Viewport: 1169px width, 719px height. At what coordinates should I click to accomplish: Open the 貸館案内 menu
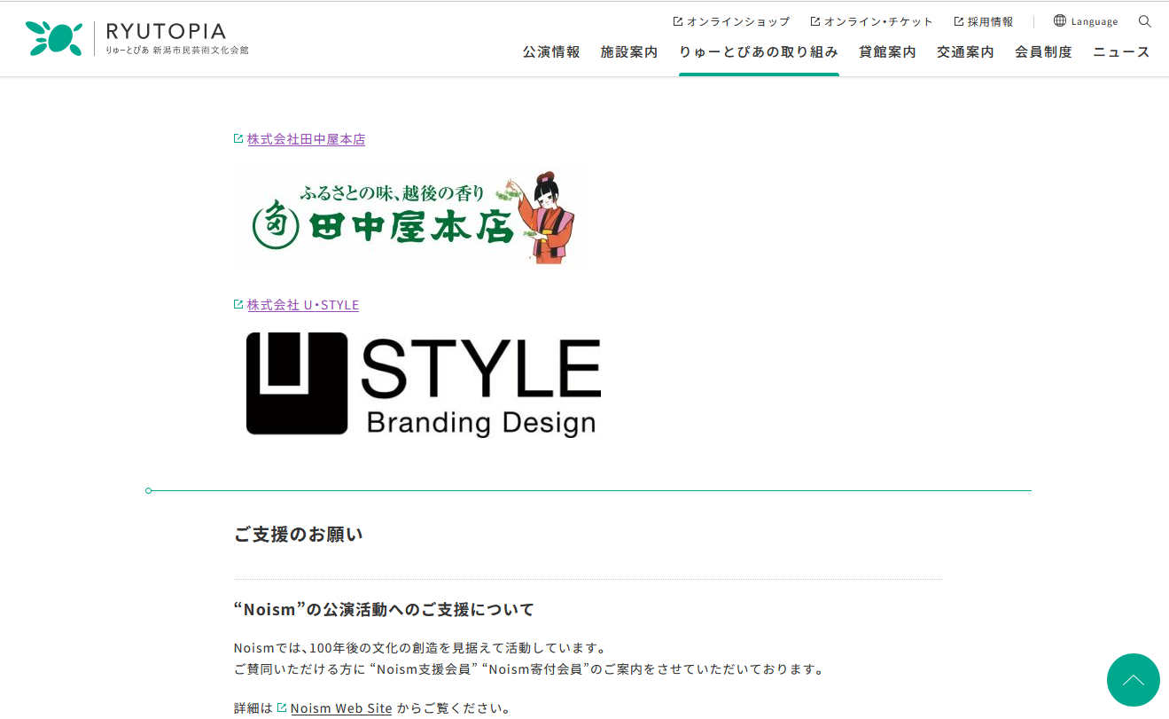point(887,52)
